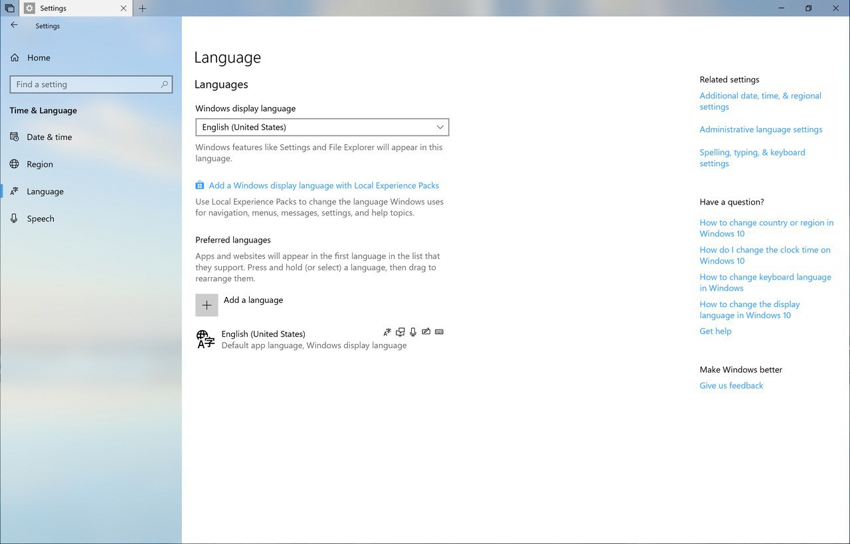Open Speech settings page
The height and width of the screenshot is (544, 850).
91,219
